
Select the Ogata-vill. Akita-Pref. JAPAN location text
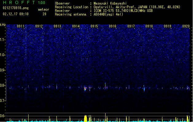(137, 7)
